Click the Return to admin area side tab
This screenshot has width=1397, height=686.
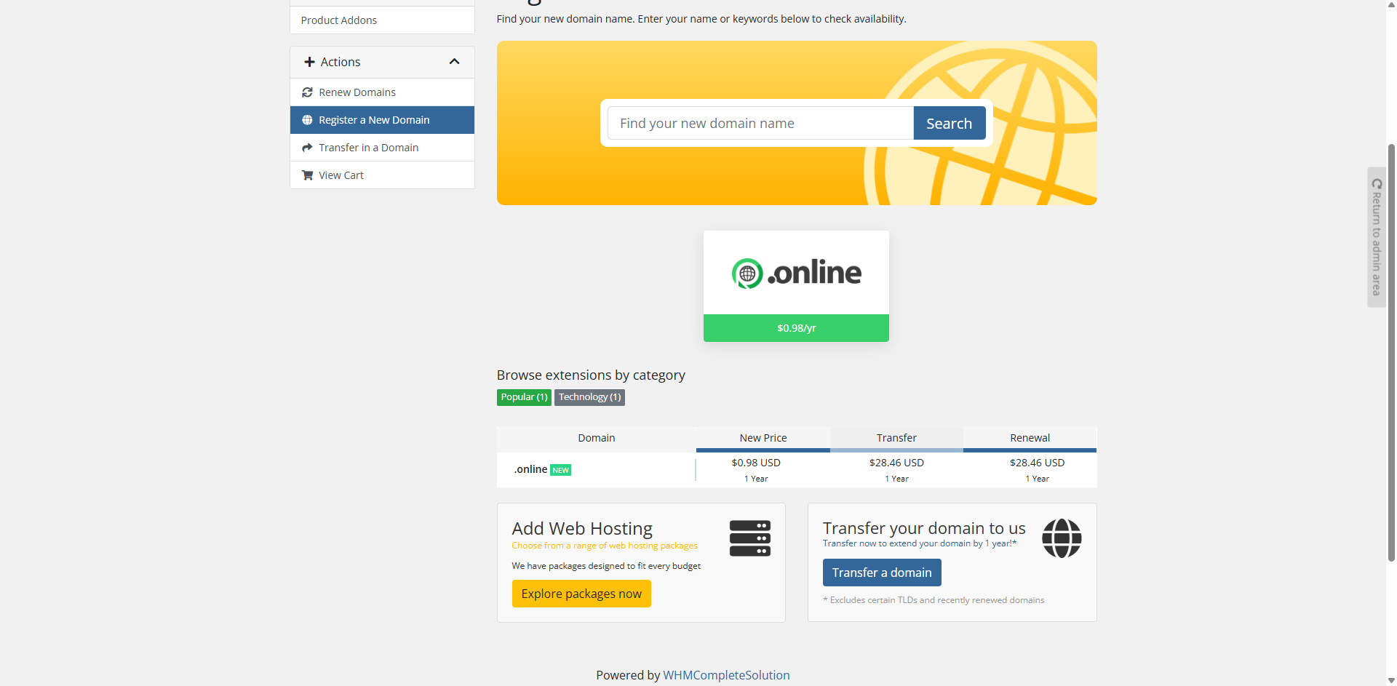[x=1376, y=237]
